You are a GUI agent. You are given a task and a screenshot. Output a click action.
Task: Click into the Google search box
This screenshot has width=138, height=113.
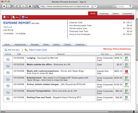click(123, 6)
